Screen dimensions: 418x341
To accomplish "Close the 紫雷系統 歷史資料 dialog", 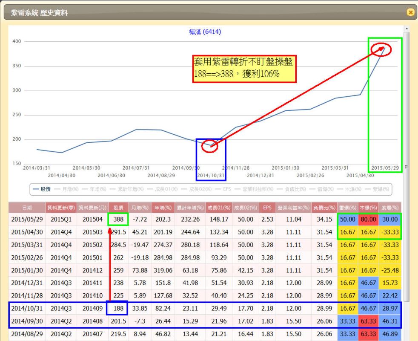I will [411, 13].
